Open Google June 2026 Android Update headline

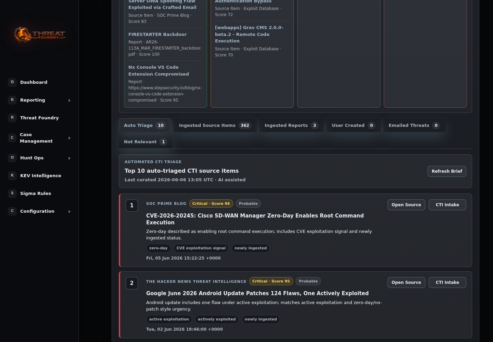257,293
